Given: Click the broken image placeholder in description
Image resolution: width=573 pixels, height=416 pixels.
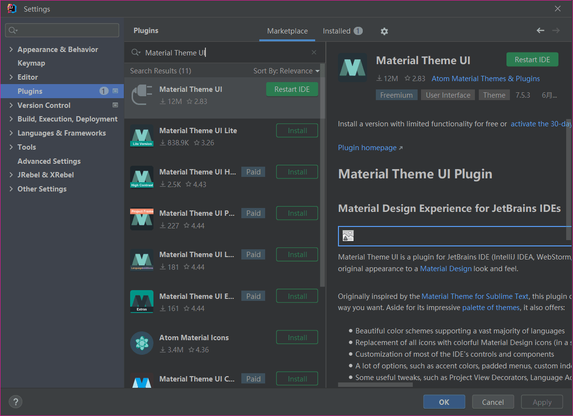Looking at the screenshot, I should coord(348,236).
